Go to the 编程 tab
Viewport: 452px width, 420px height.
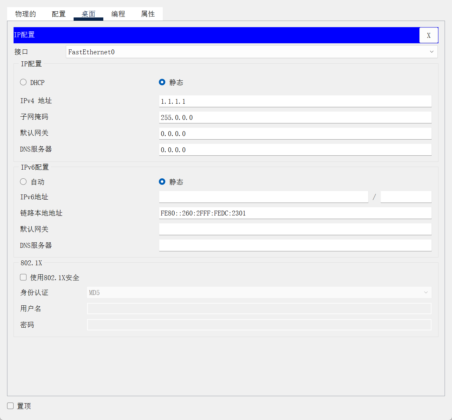click(x=118, y=14)
